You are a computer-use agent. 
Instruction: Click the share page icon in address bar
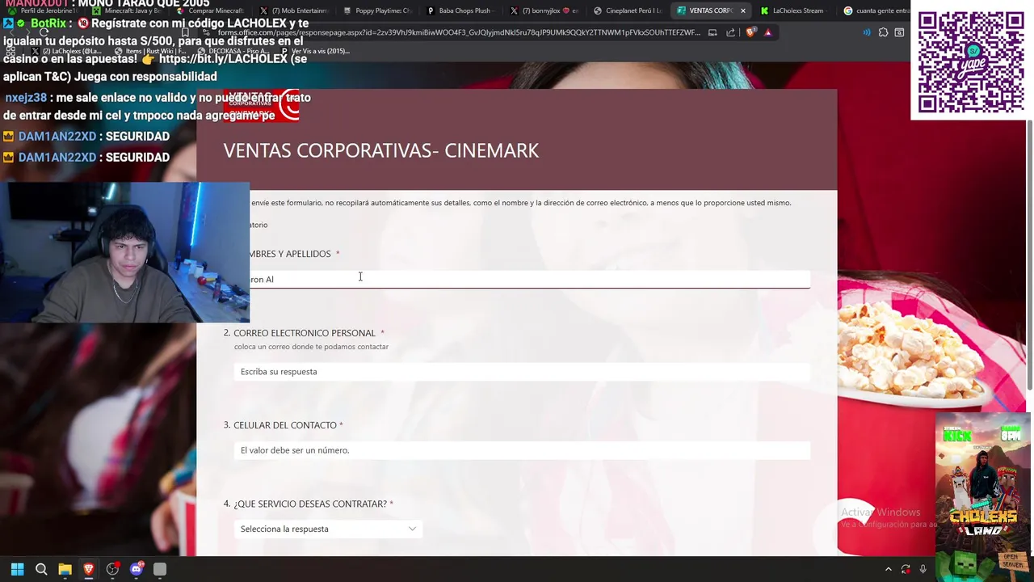[x=730, y=32]
